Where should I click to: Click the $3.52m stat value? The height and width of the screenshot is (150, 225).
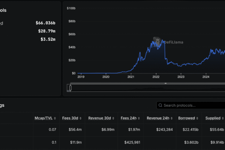[x=48, y=39]
